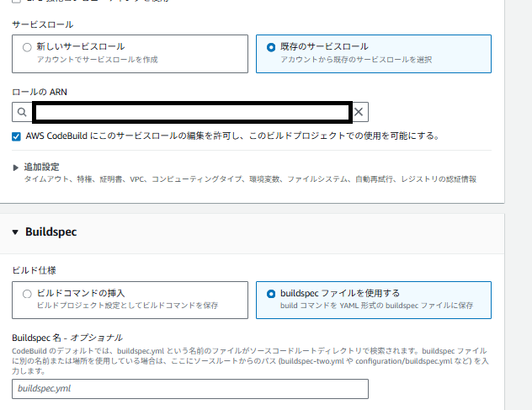
Task: Expand the 追加設定 disclosure triangle
Action: point(16,168)
